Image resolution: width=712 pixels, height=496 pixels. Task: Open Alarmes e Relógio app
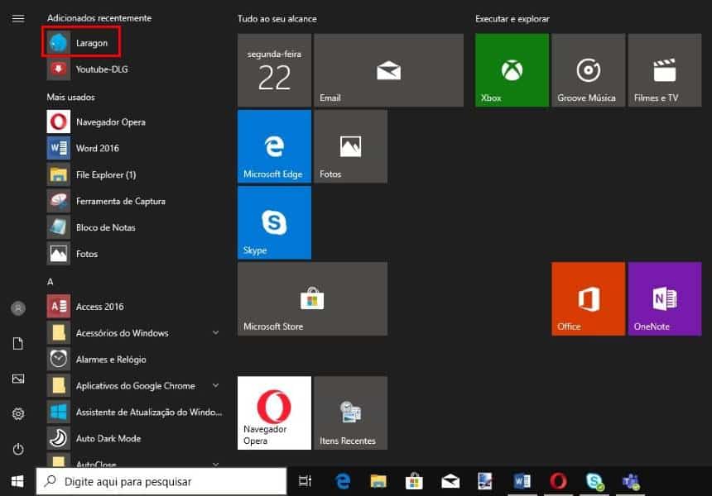tap(134, 359)
